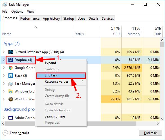Click the Blizzard Battle.net app icon
The width and height of the screenshot is (165, 140).
(x=11, y=52)
